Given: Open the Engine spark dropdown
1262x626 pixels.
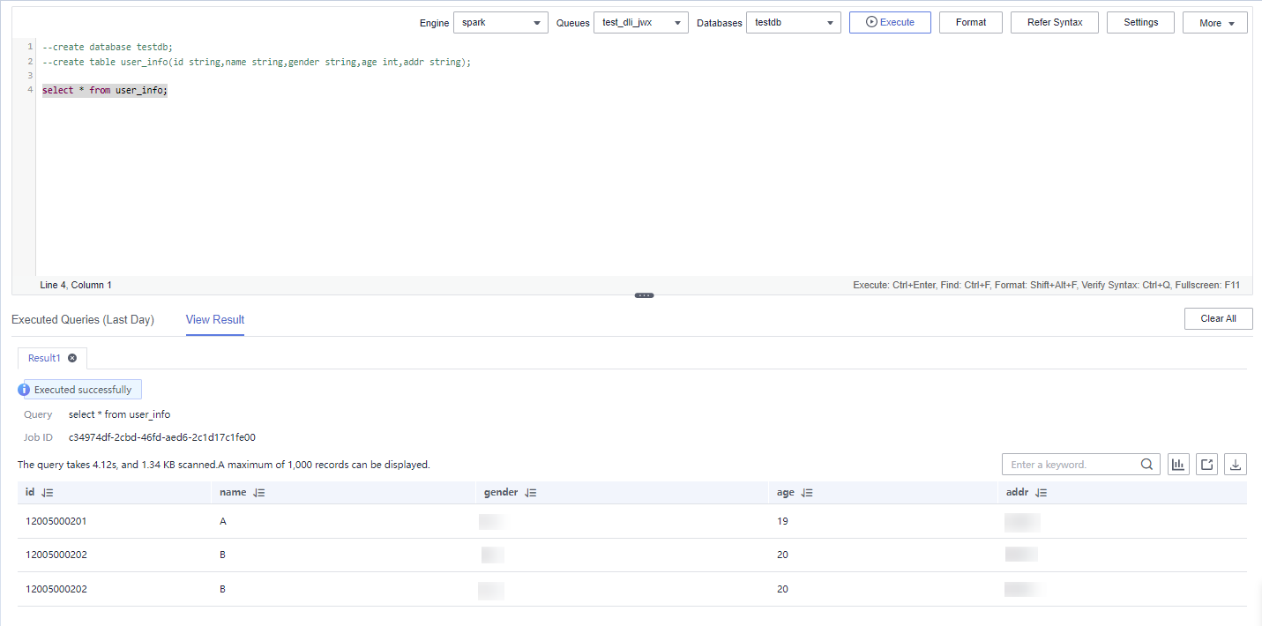Looking at the screenshot, I should coord(501,23).
